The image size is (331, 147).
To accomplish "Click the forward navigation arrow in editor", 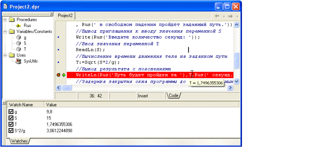I will pyautogui.click(x=230, y=16).
